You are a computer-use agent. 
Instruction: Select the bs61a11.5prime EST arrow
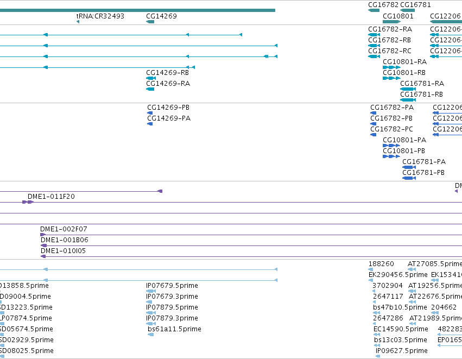coord(150,334)
